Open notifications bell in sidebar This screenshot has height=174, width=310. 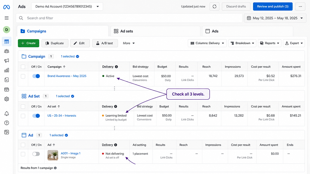(7, 113)
